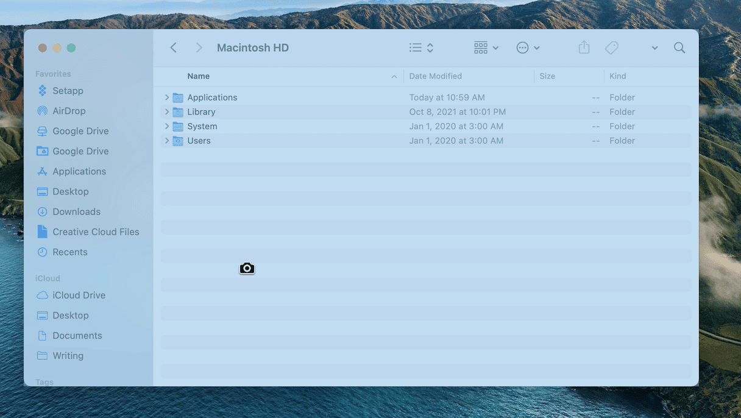Minimize the Finder window
Image resolution: width=741 pixels, height=418 pixels.
click(x=57, y=48)
